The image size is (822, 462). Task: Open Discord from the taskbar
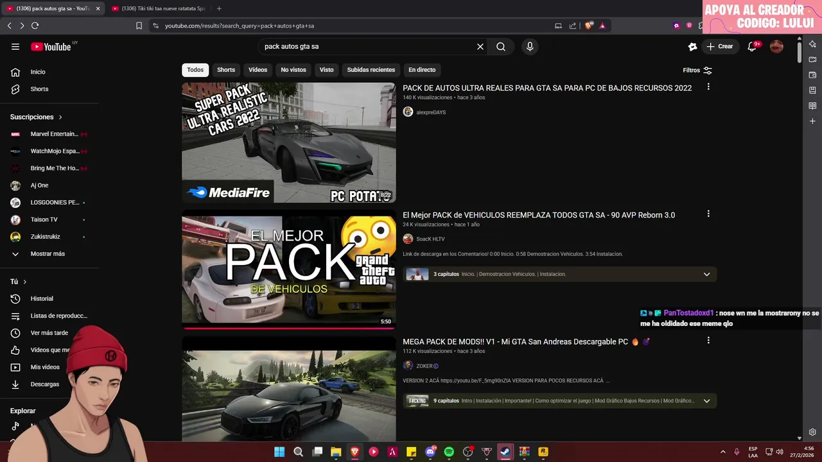pyautogui.click(x=430, y=452)
